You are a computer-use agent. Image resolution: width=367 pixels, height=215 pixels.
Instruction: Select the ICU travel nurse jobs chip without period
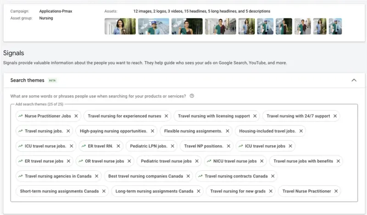(265, 146)
